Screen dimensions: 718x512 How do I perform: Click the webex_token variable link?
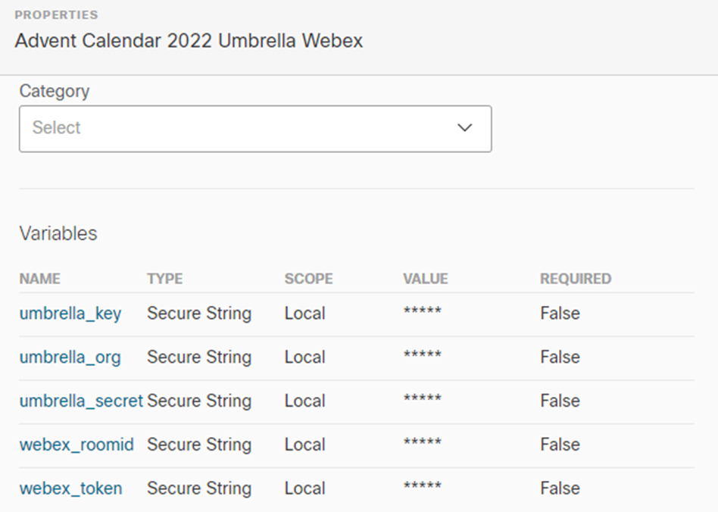[70, 489]
